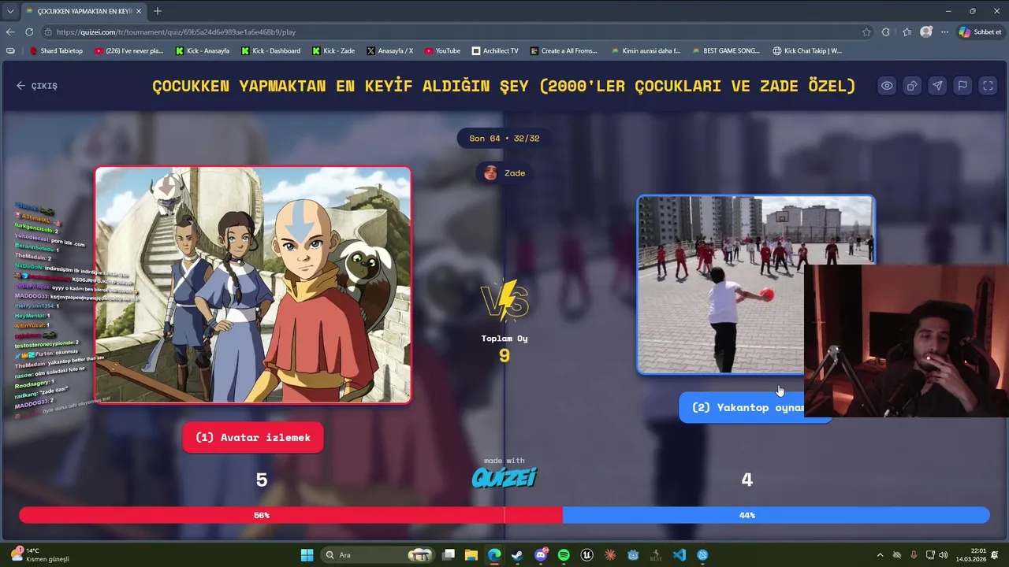Open the notifications bell in tray
Viewport: 1009px width, 567px height.
click(x=996, y=555)
